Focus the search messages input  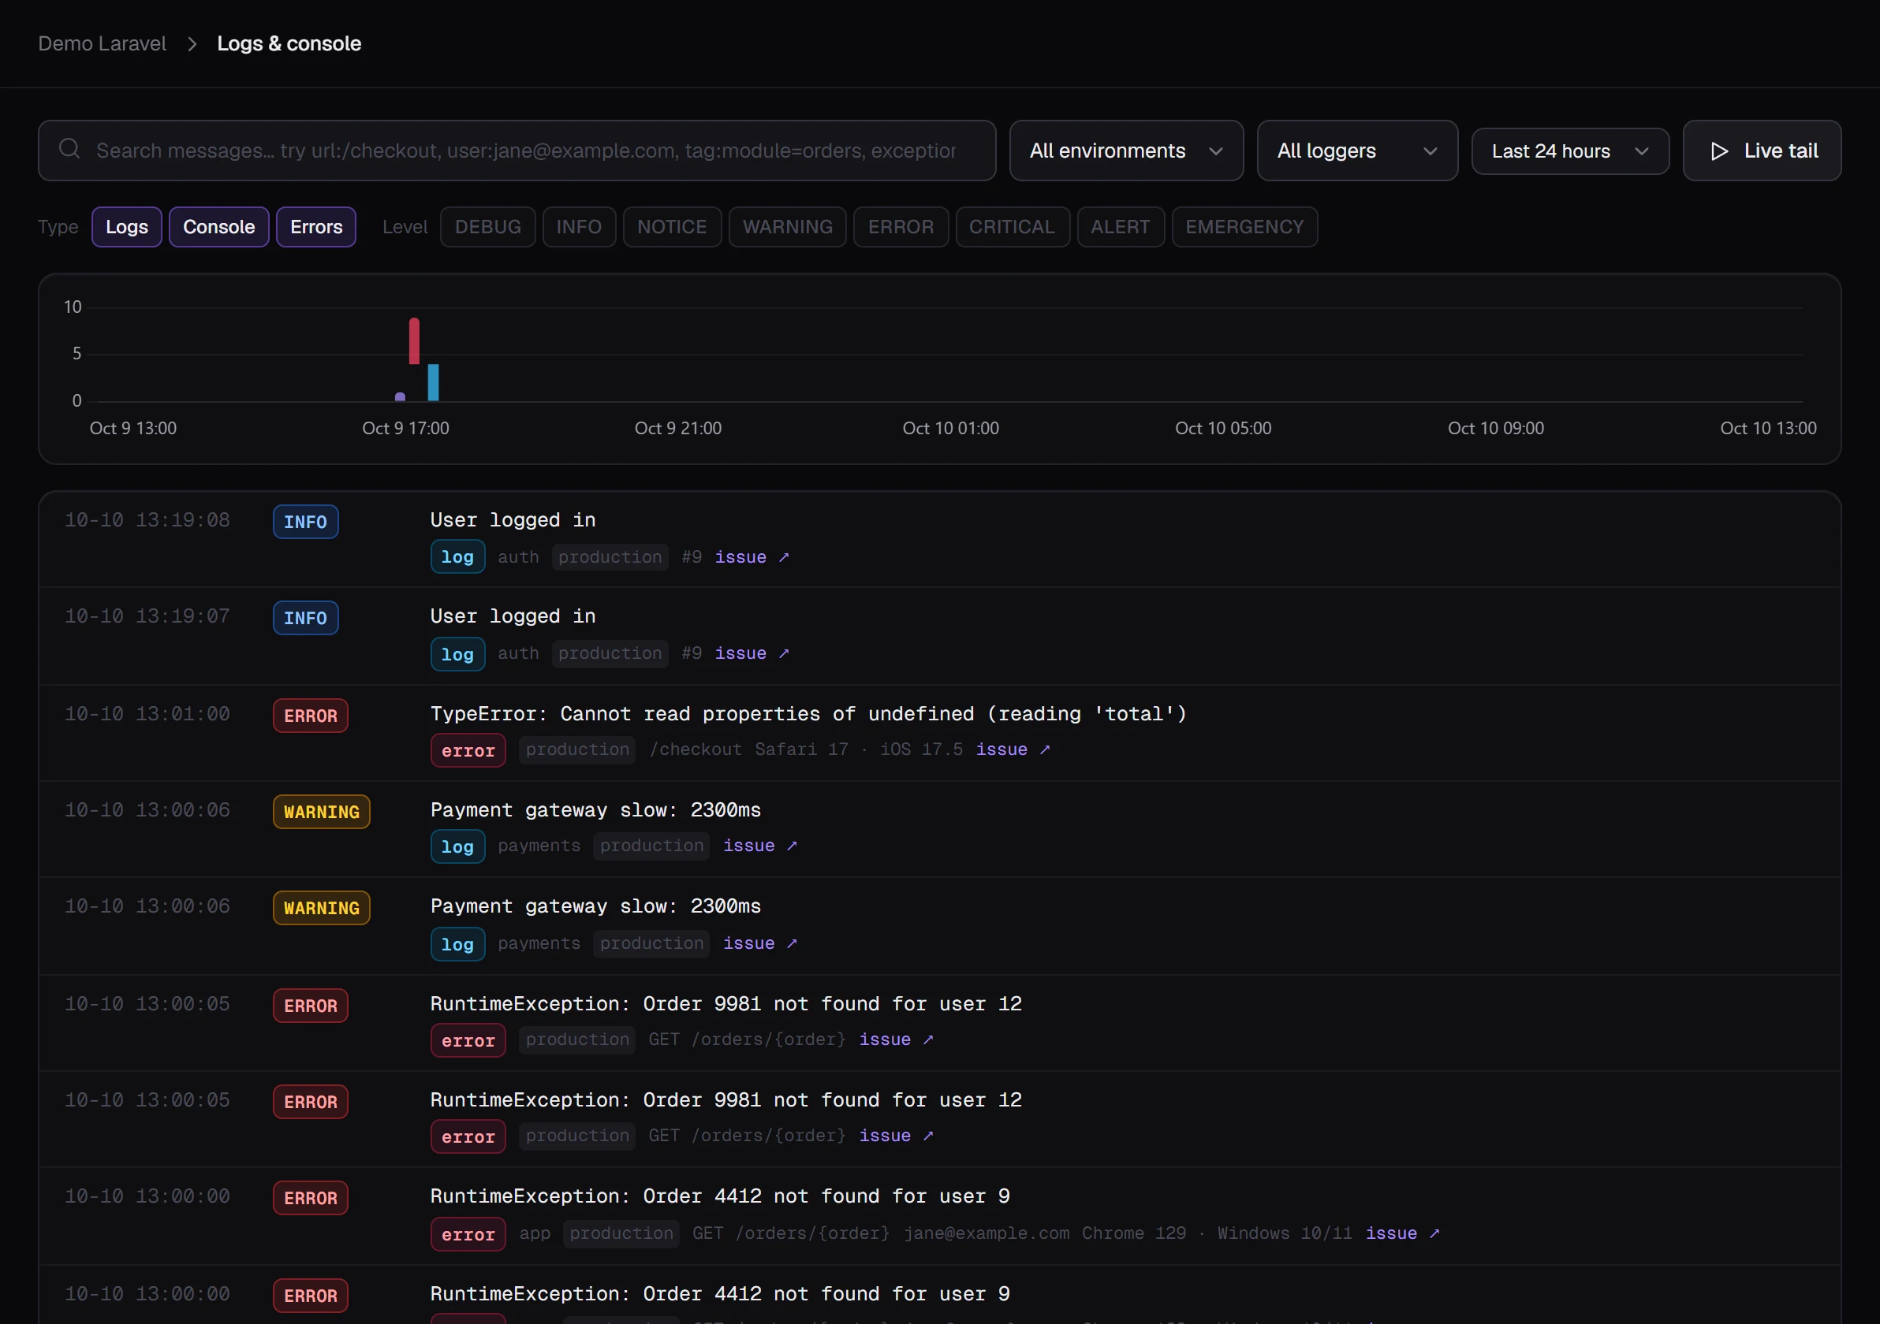[517, 151]
